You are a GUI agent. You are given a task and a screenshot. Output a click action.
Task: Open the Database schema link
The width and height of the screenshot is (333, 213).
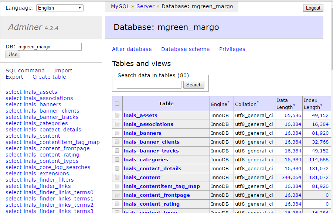[185, 49]
